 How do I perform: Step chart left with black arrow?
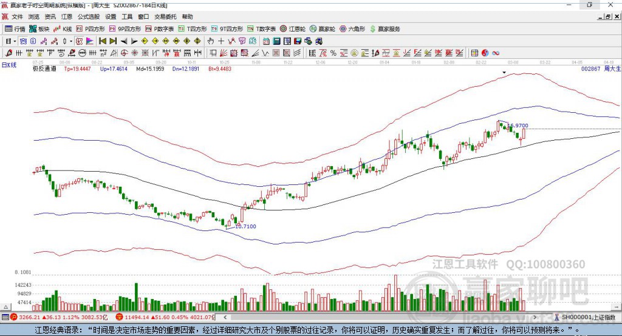tap(124, 41)
